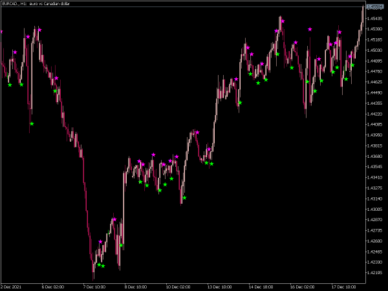Click the 1.44355 price axis label
388x291 pixels.
(375, 103)
